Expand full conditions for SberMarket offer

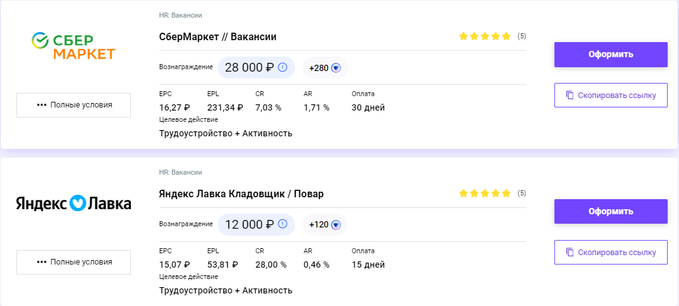point(74,105)
